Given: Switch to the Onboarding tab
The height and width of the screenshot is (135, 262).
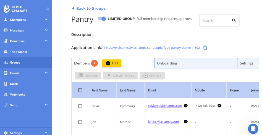Looking at the screenshot, I should tap(167, 63).
